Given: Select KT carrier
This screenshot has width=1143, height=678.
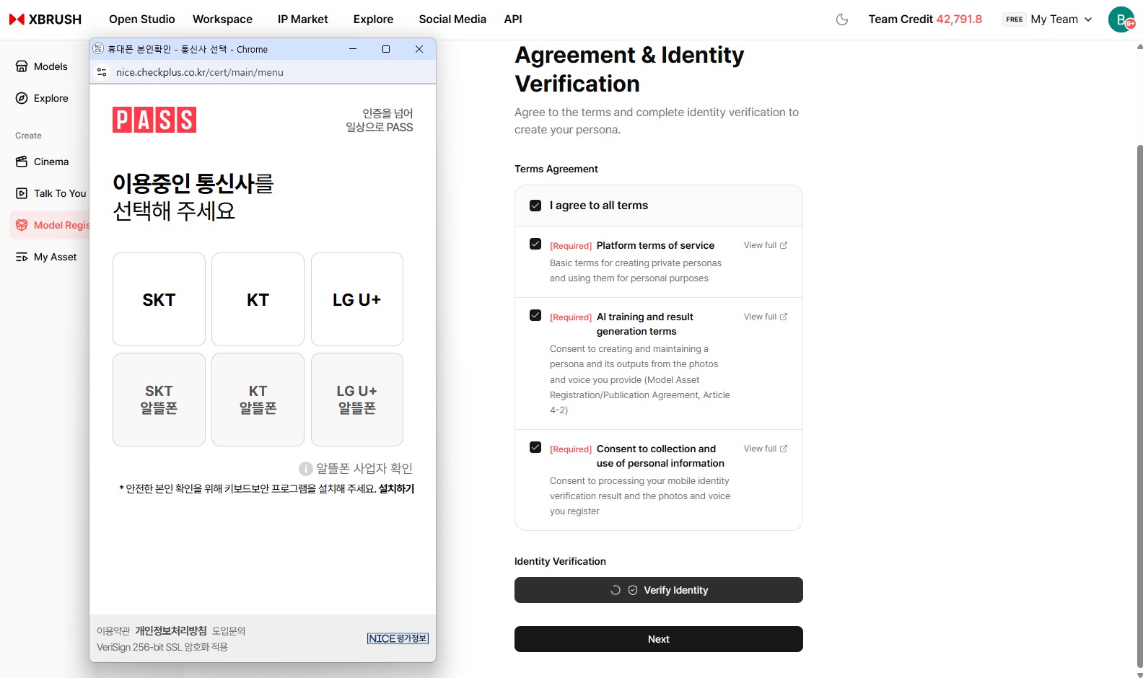Looking at the screenshot, I should pyautogui.click(x=258, y=299).
